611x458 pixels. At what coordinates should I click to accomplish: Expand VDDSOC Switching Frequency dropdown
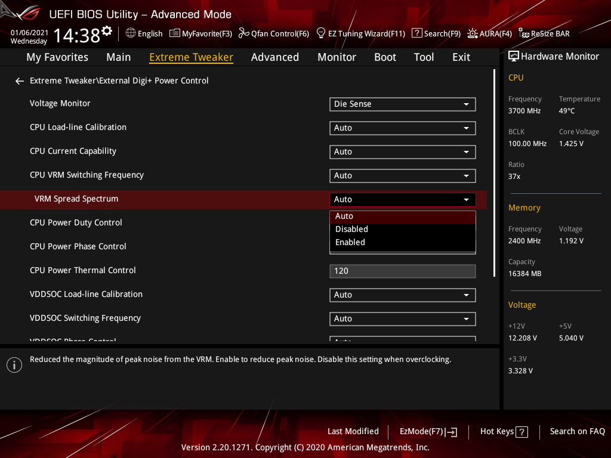[x=403, y=319]
